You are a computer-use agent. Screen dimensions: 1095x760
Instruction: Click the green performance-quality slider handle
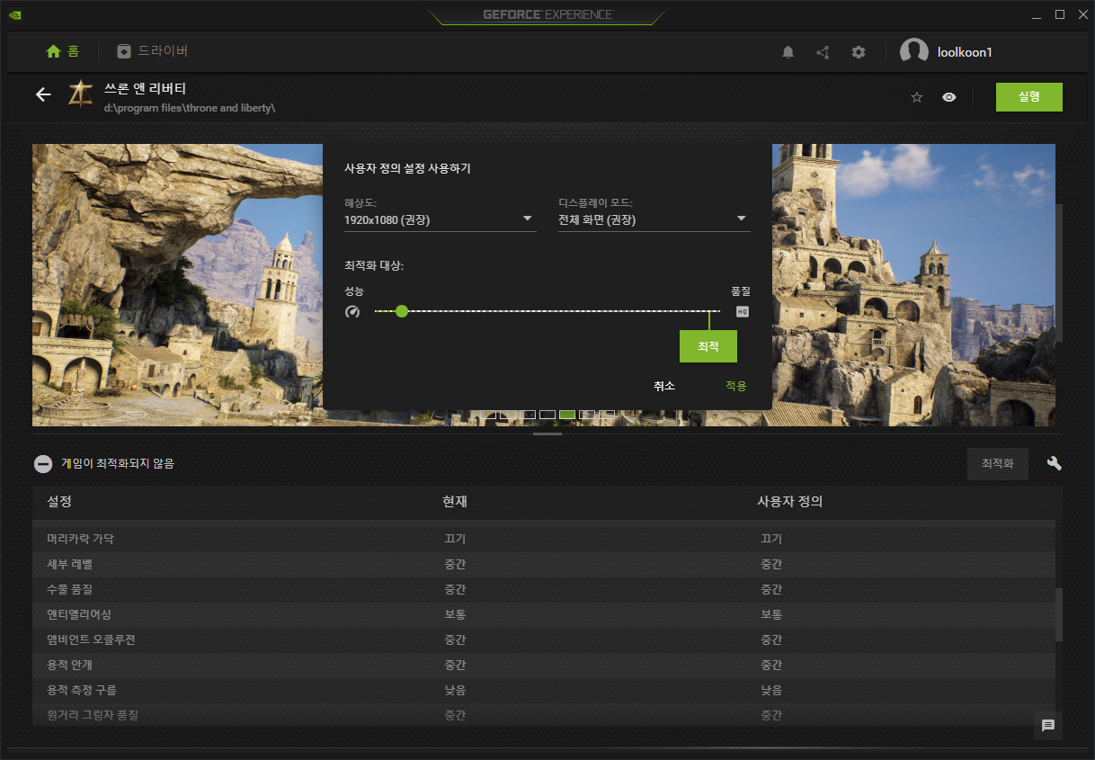tap(402, 311)
